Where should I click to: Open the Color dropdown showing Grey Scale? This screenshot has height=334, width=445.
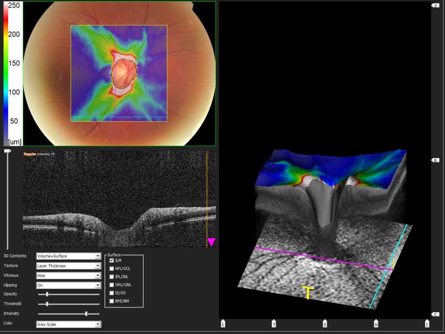[x=68, y=324]
